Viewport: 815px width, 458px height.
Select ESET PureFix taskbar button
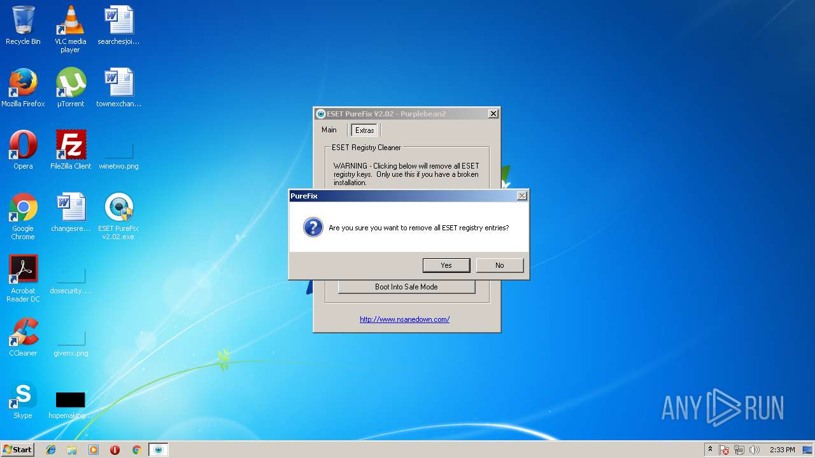pos(159,450)
